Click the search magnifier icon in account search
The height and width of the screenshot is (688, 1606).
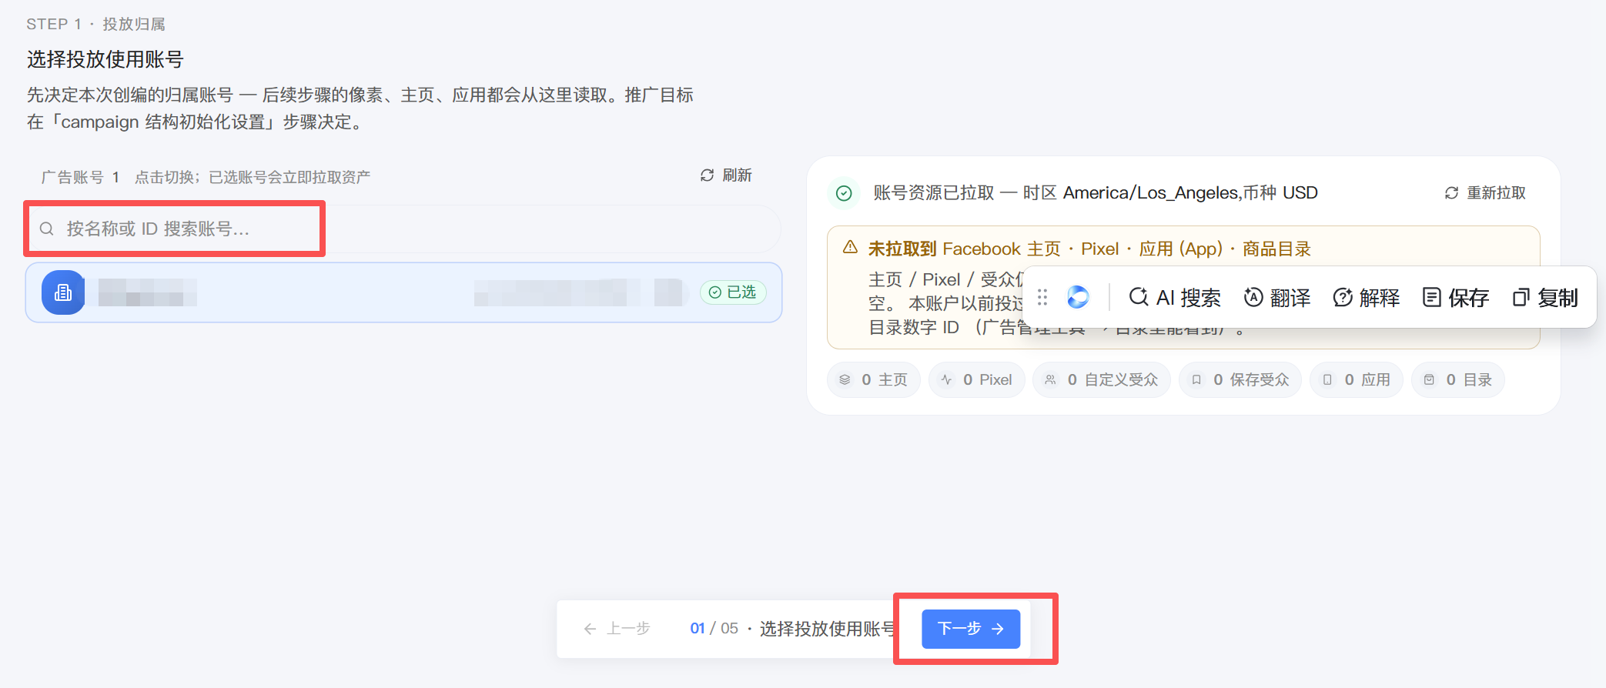[x=47, y=229]
